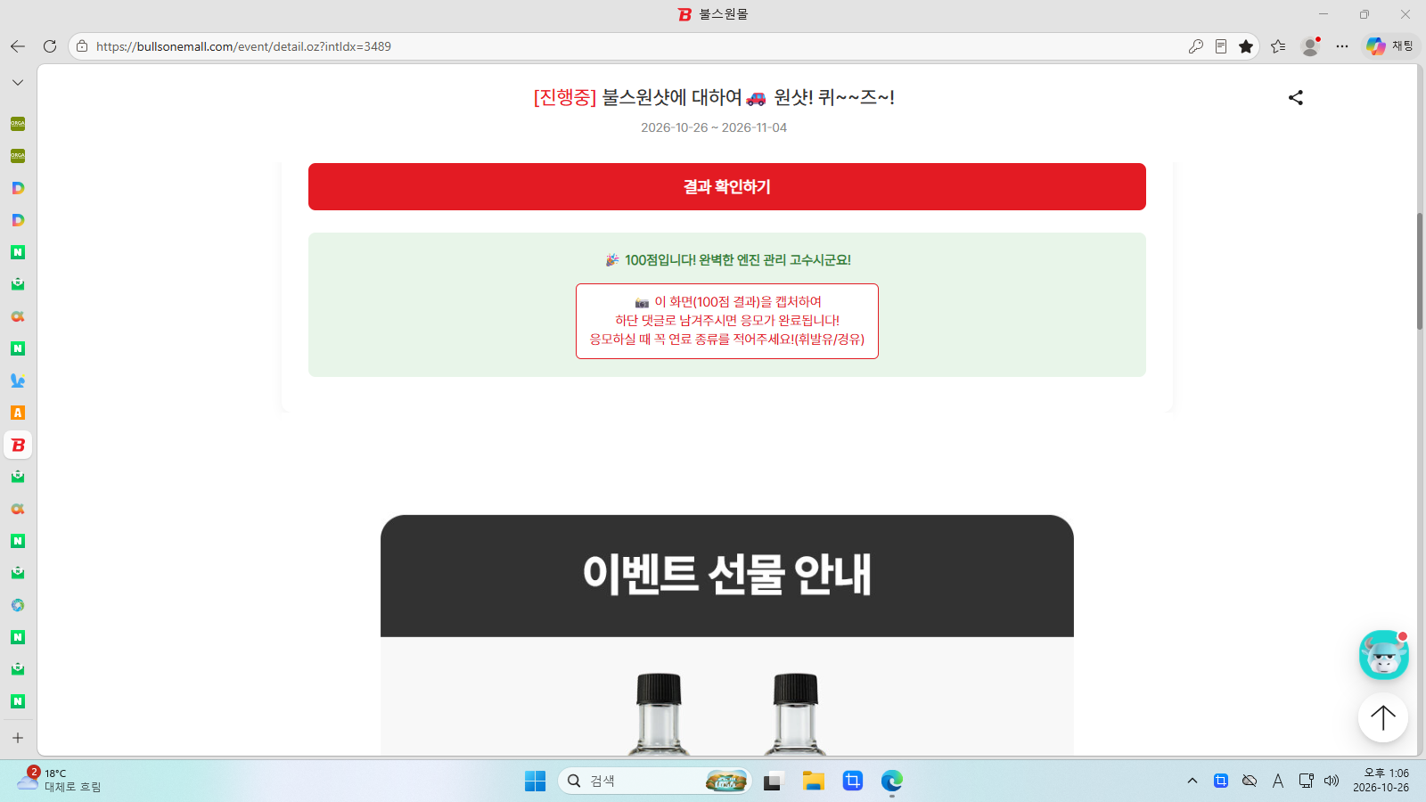
Task: Add a new tab with the plus icon
Action: tap(18, 738)
